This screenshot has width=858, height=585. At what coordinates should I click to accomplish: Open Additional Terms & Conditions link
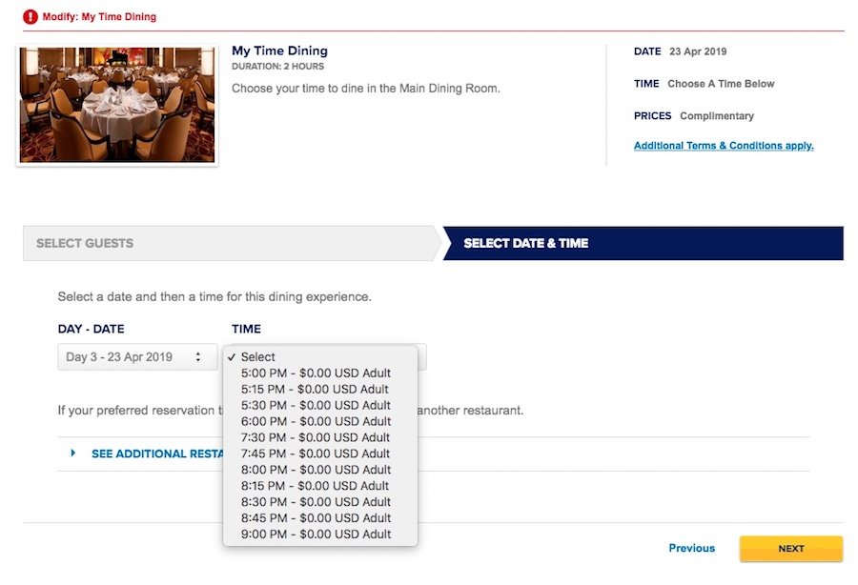click(x=724, y=146)
